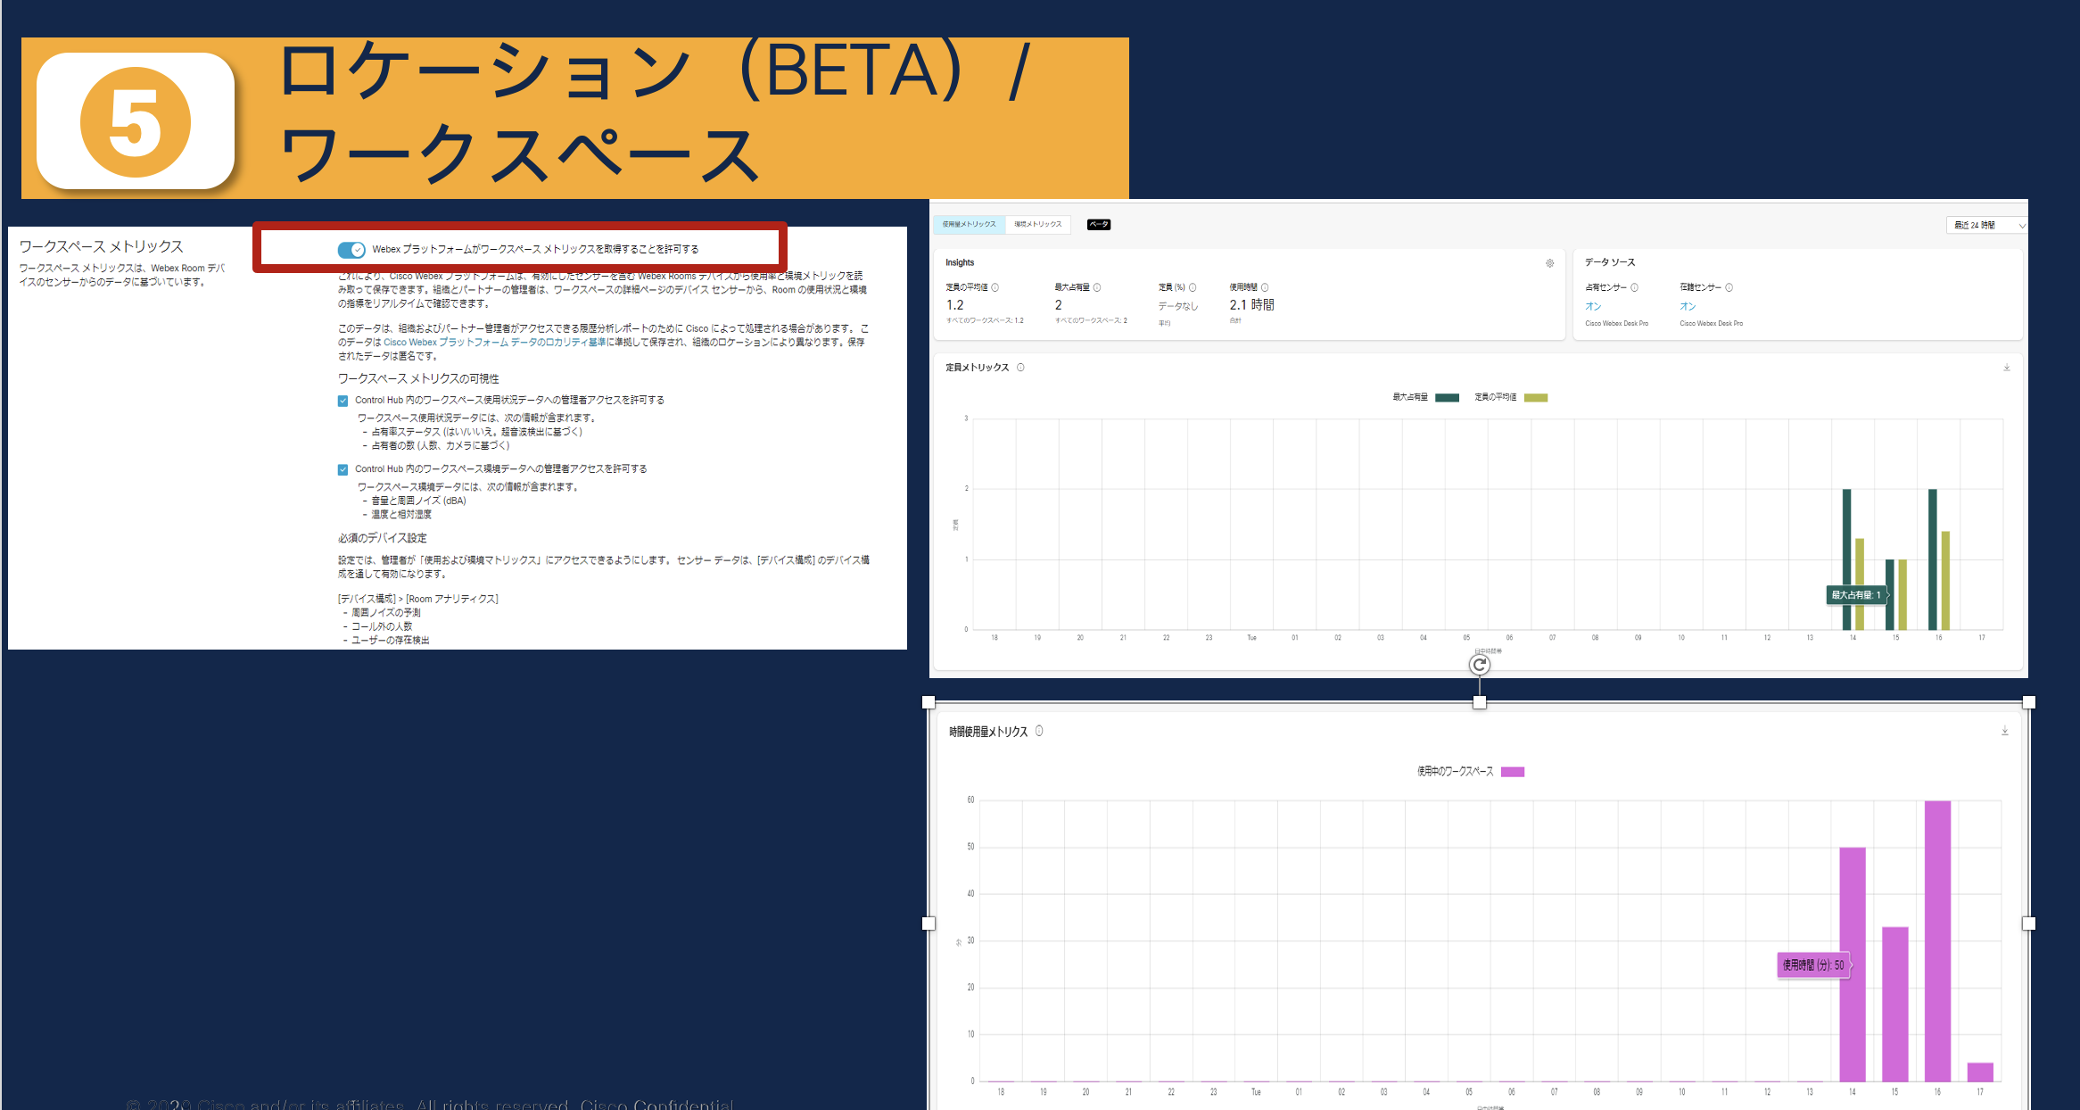Click the オン link under 占有センサー
Image resolution: width=2080 pixels, height=1110 pixels.
(1591, 306)
